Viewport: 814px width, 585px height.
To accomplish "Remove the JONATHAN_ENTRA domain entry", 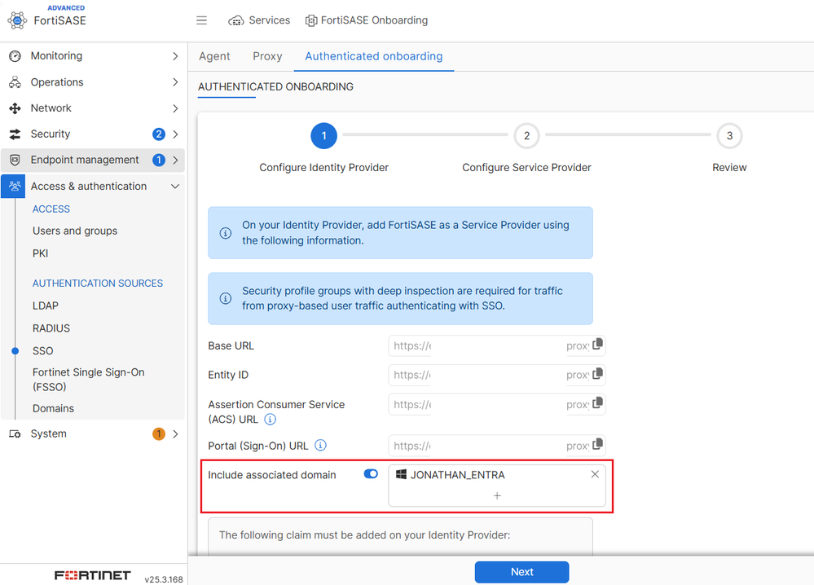I will tap(595, 474).
